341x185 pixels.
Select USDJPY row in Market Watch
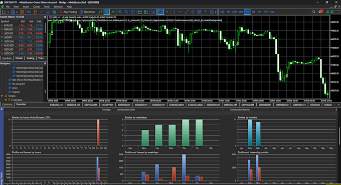pos(22,38)
